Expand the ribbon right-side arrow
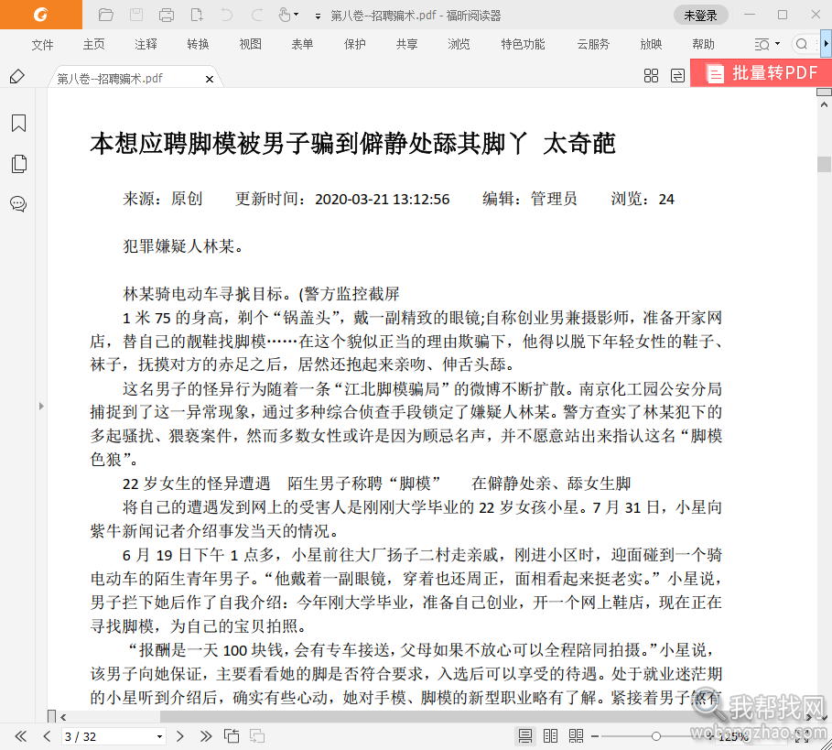 827,44
